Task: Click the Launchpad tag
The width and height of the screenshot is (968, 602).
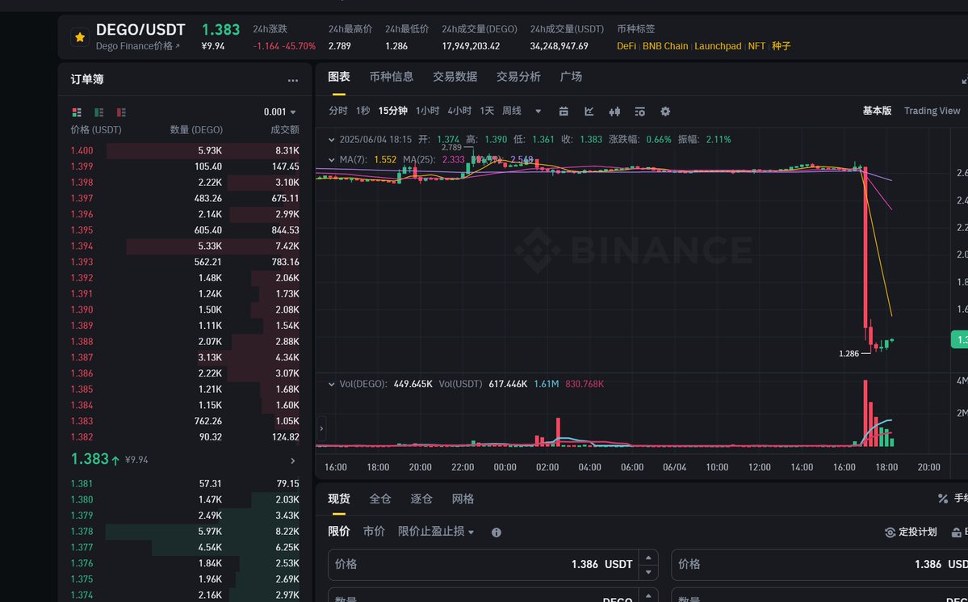Action: tap(718, 46)
